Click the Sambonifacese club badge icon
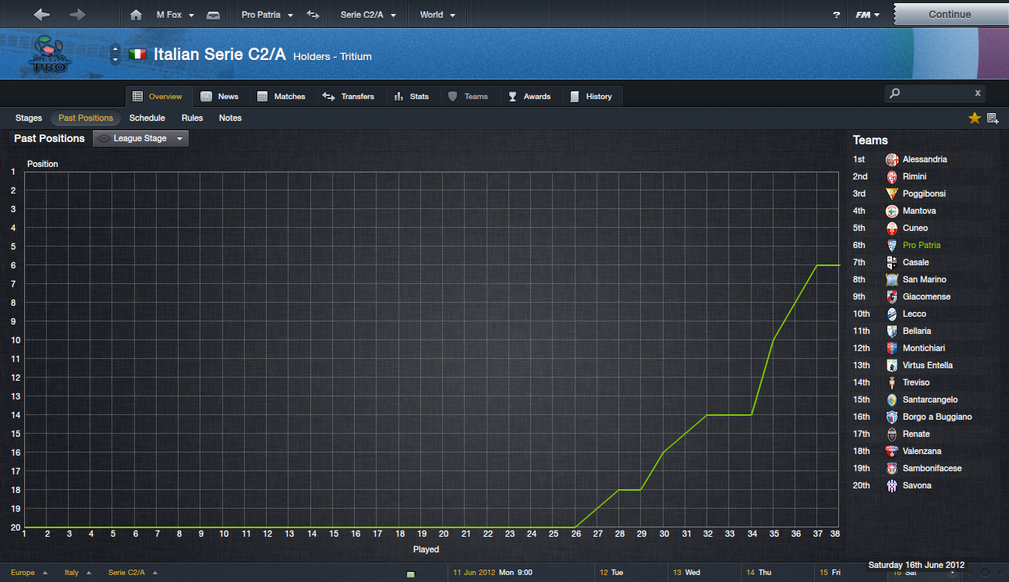The width and height of the screenshot is (1009, 582). tap(892, 468)
